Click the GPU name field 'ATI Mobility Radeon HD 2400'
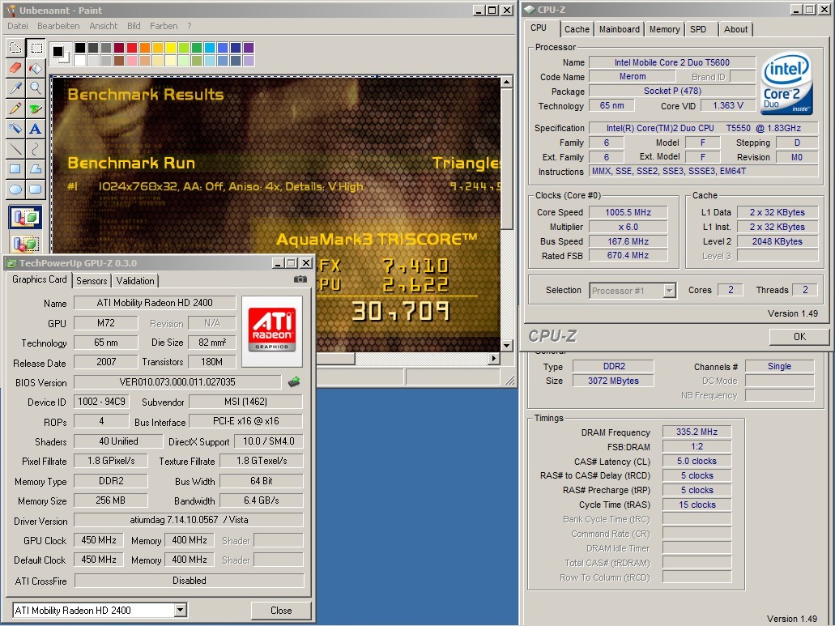Screen dimensions: 835x626 coord(155,303)
